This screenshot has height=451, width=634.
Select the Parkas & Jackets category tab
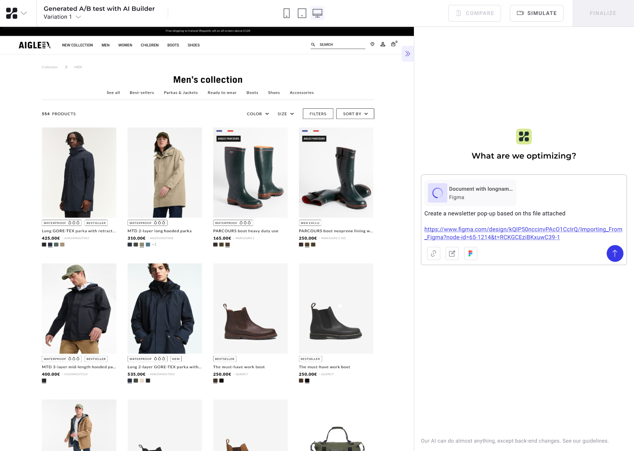[x=181, y=92]
